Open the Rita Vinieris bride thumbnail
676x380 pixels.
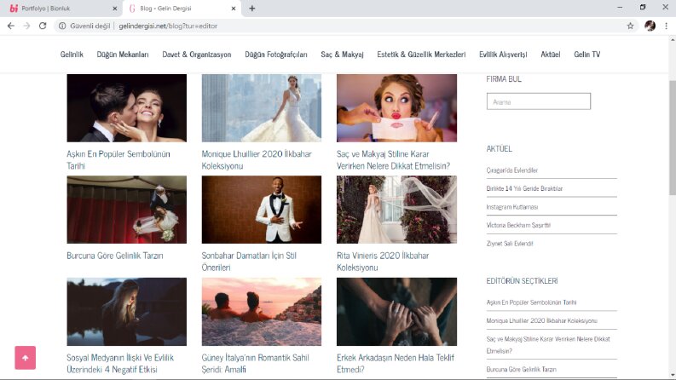(x=396, y=210)
